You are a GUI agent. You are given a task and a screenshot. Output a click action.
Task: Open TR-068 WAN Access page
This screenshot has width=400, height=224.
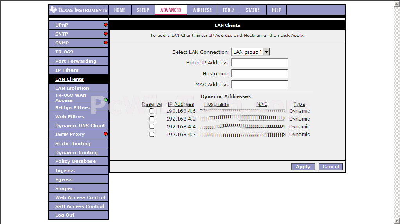click(x=79, y=98)
